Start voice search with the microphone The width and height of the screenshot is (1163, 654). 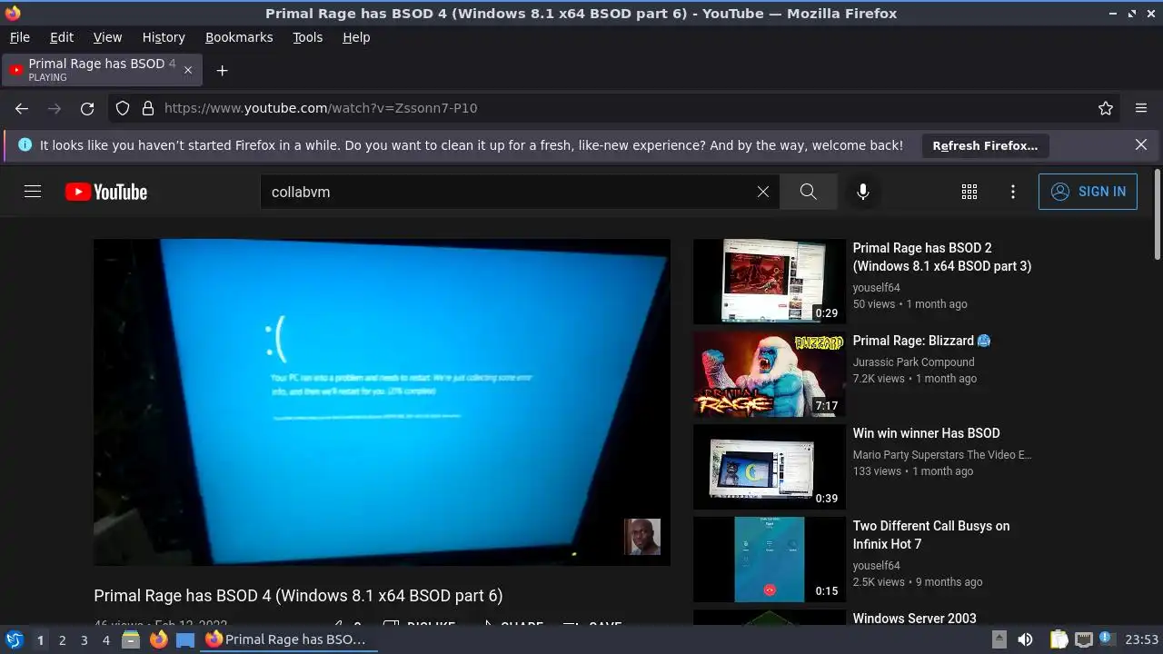tap(863, 192)
